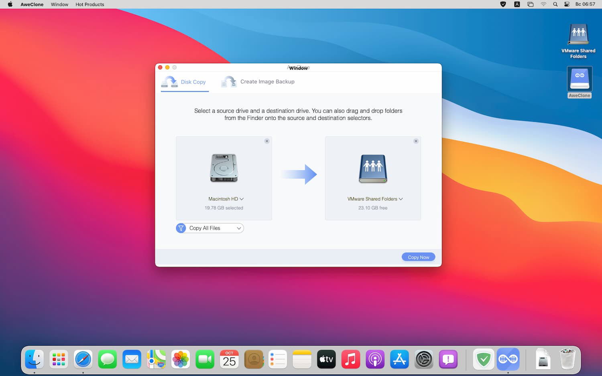The image size is (602, 376).
Task: Open Spotlight search
Action: 555,4
